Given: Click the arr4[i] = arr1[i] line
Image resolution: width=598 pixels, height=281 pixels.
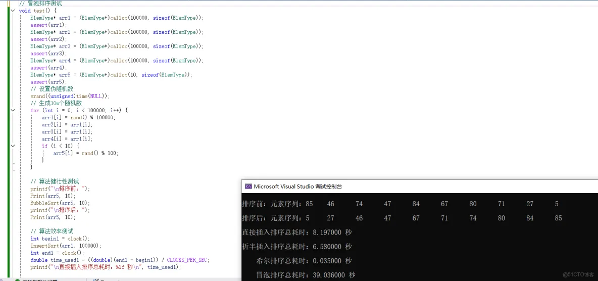Looking at the screenshot, I should [67, 139].
